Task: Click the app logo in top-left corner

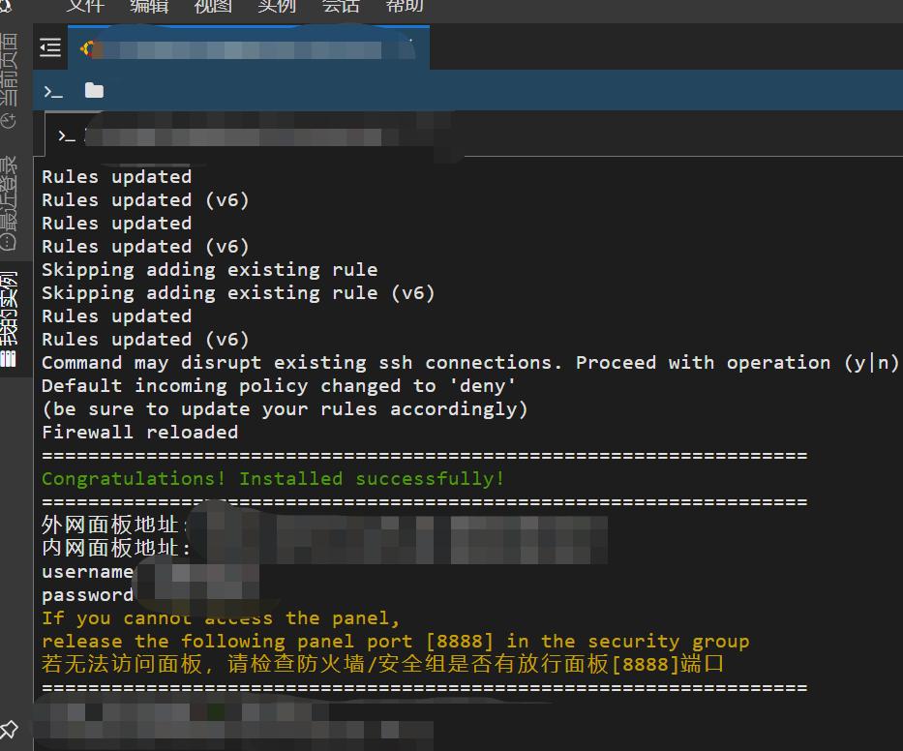Action: [x=5, y=5]
